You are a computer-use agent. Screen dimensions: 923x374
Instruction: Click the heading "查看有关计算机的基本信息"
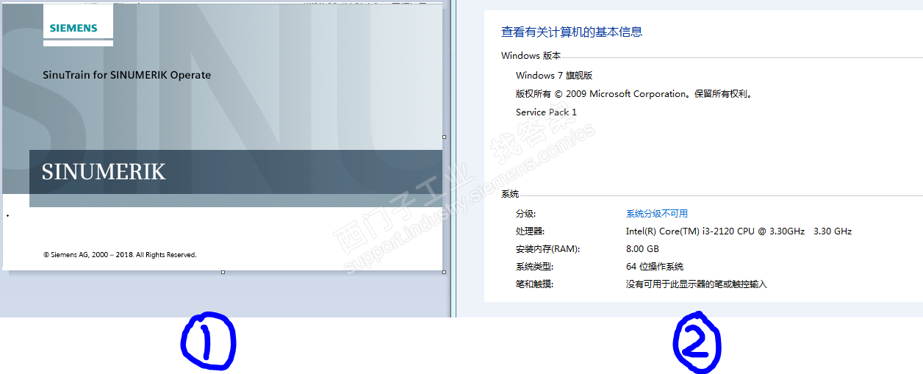[x=572, y=32]
